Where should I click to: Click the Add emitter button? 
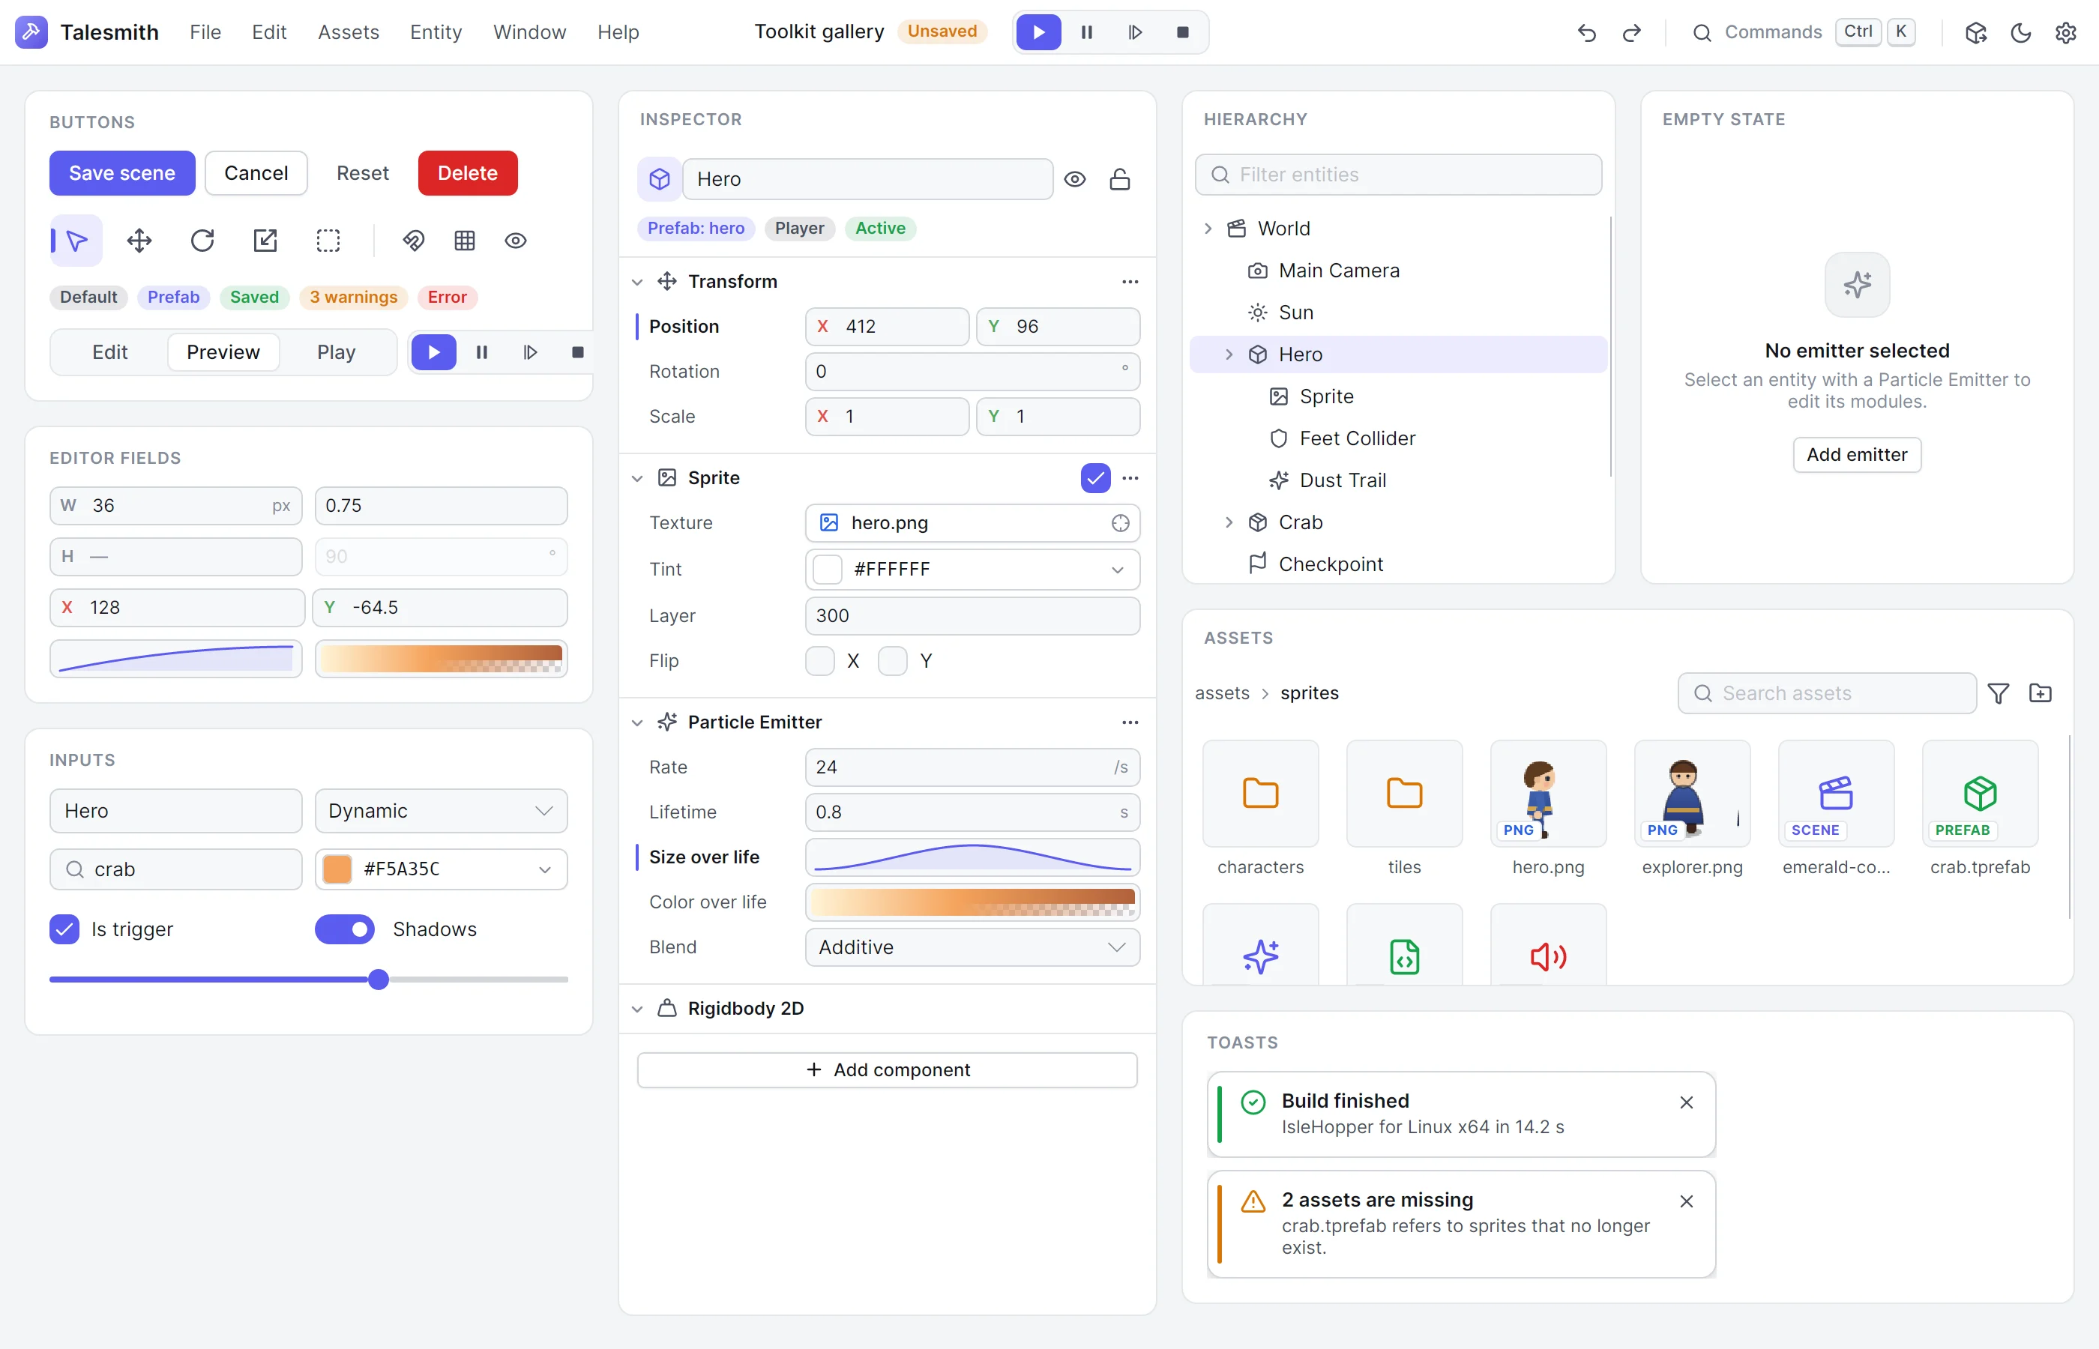1856,455
